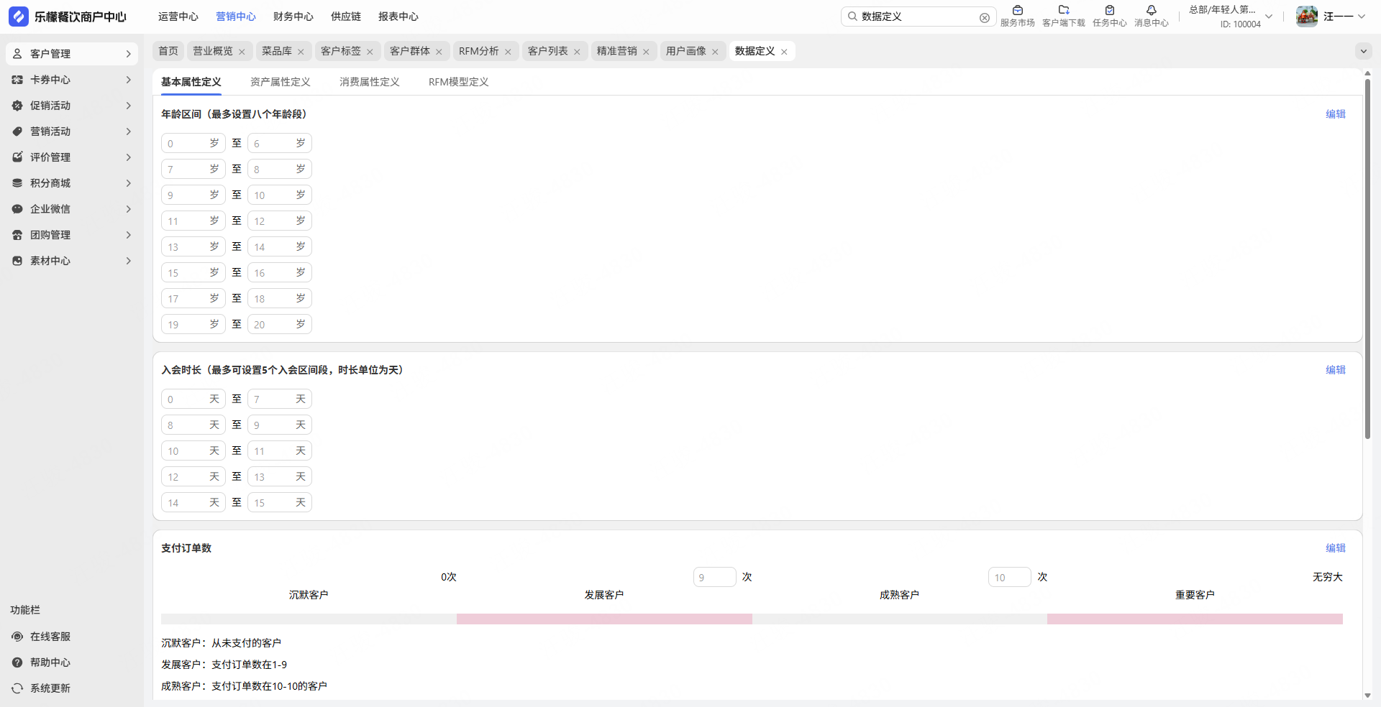Expand the 营销活动 sidebar menu
Image resolution: width=1381 pixels, height=707 pixels.
tap(129, 131)
